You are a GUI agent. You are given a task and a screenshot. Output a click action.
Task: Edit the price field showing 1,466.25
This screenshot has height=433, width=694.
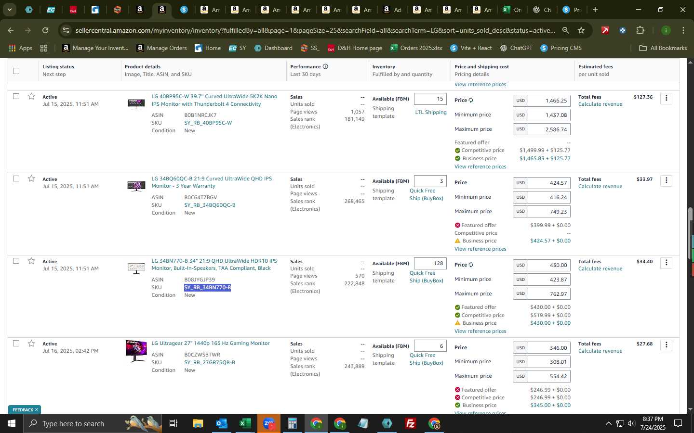click(x=549, y=101)
